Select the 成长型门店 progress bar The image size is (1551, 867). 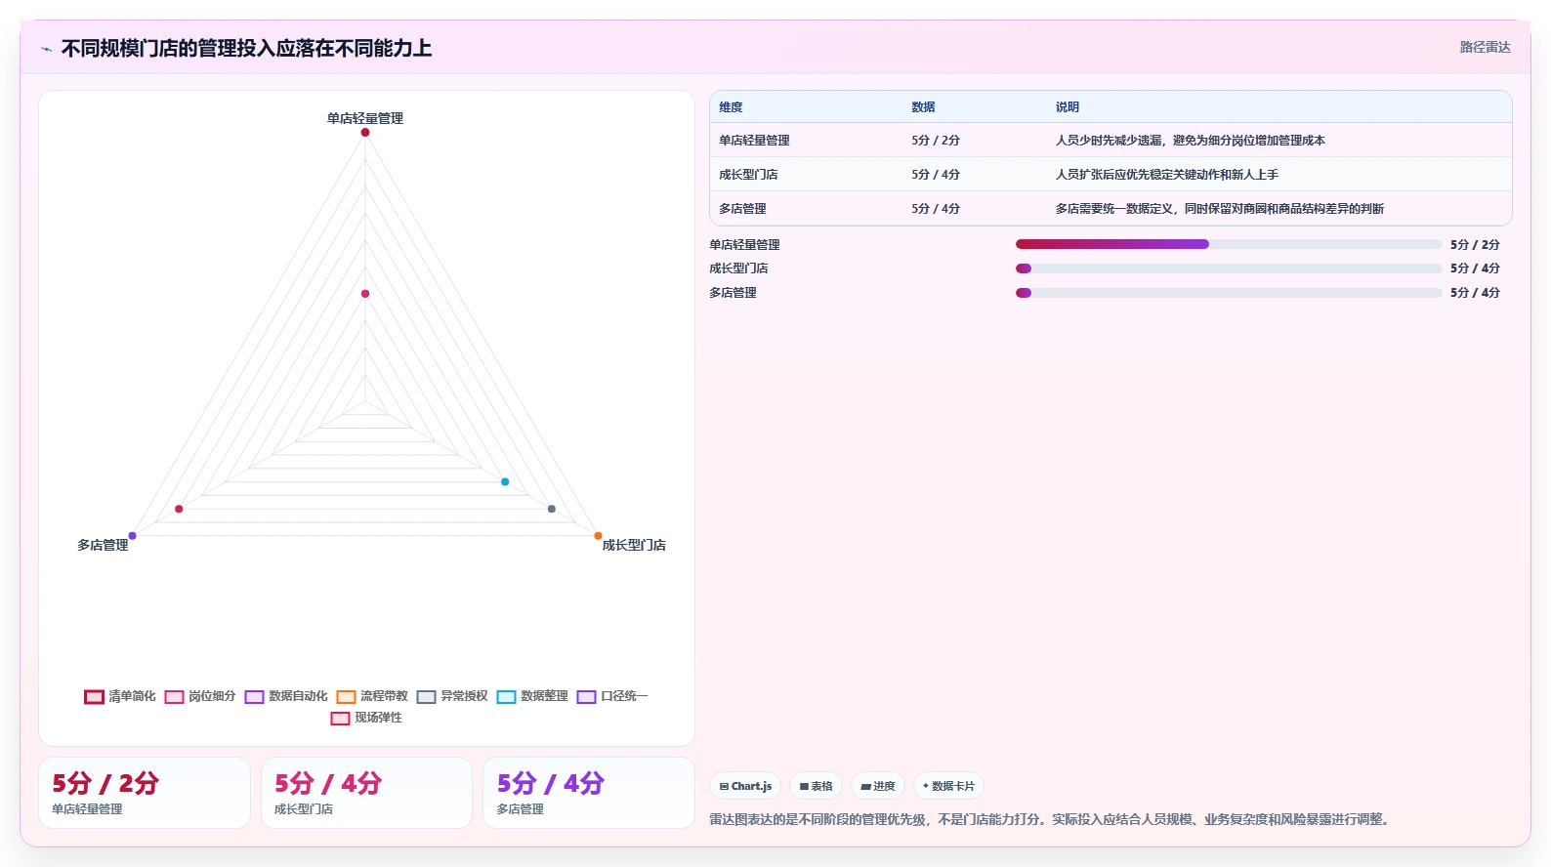click(x=1229, y=268)
